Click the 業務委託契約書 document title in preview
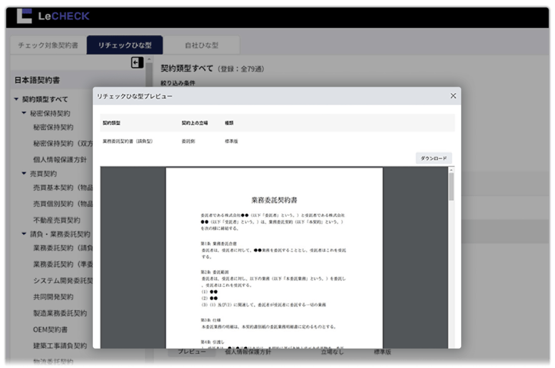The height and width of the screenshot is (368, 555). point(274,200)
